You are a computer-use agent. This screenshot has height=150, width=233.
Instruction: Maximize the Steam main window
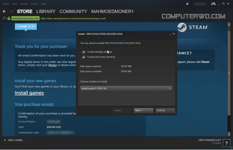click(223, 4)
